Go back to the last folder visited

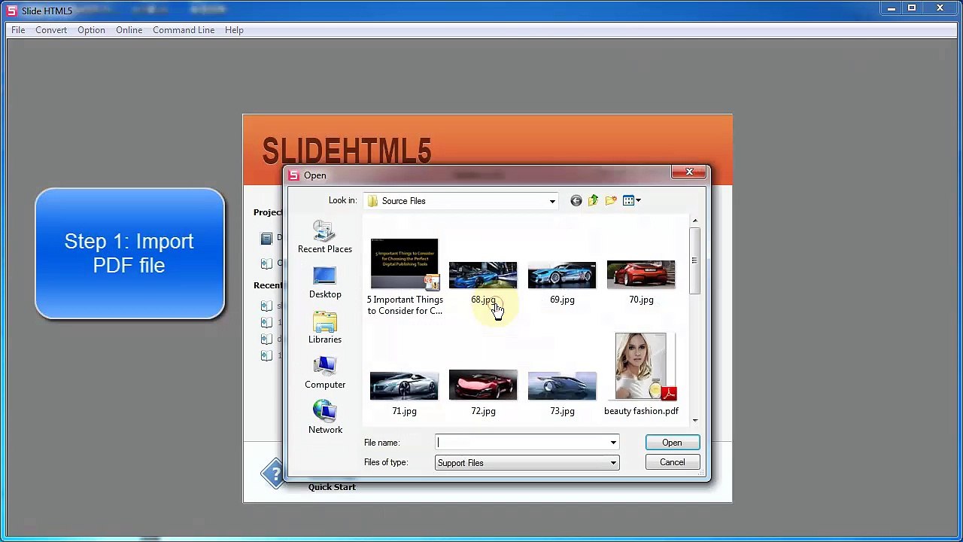pyautogui.click(x=576, y=200)
